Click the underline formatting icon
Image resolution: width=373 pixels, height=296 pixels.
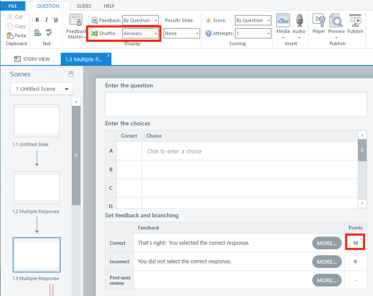tap(56, 20)
